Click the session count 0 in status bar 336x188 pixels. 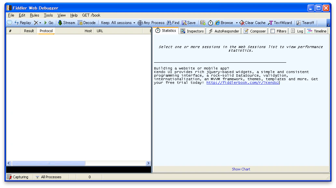(x=90, y=177)
